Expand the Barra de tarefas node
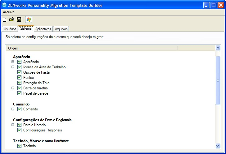 pyautogui.click(x=13, y=88)
